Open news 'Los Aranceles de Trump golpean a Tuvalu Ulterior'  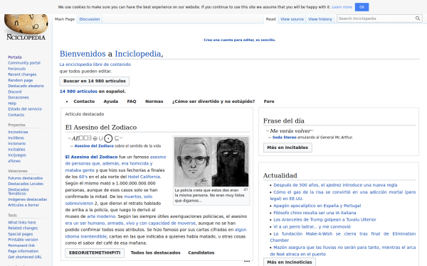325,220
